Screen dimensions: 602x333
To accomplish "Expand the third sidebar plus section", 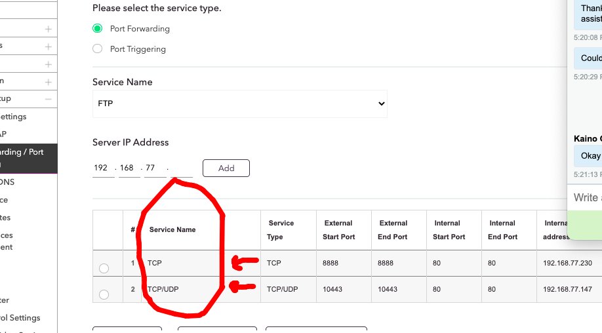I will 48,64.
